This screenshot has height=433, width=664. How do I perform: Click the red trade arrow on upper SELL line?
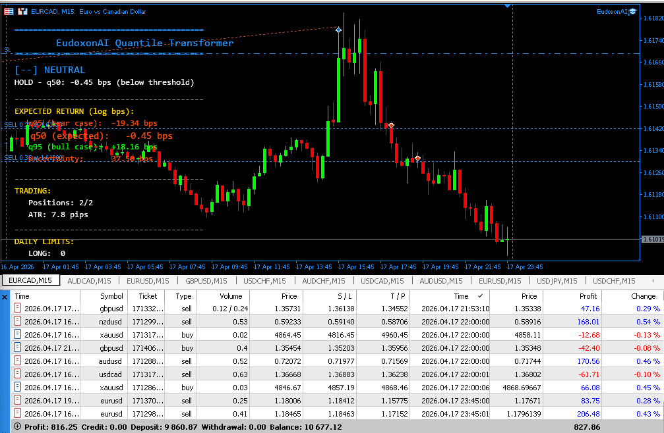point(391,126)
